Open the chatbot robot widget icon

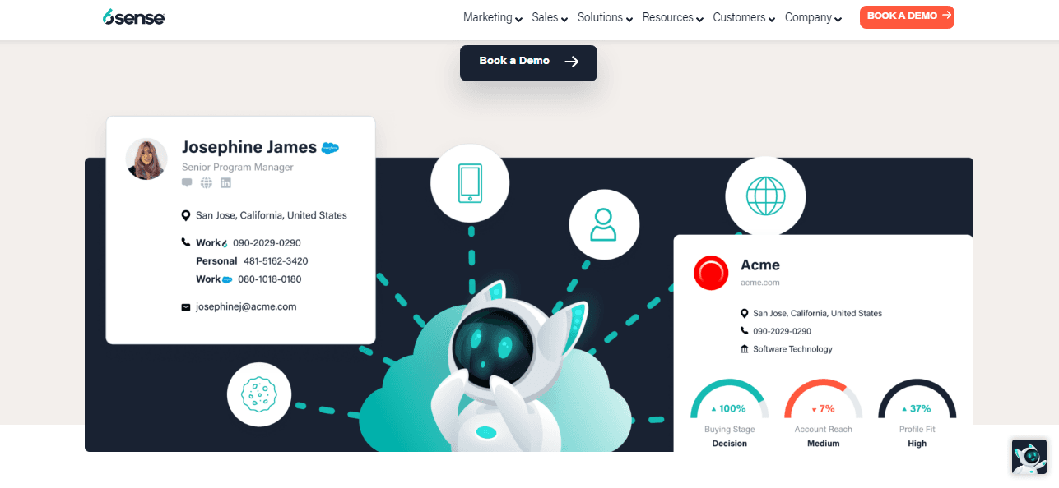[x=1029, y=458]
